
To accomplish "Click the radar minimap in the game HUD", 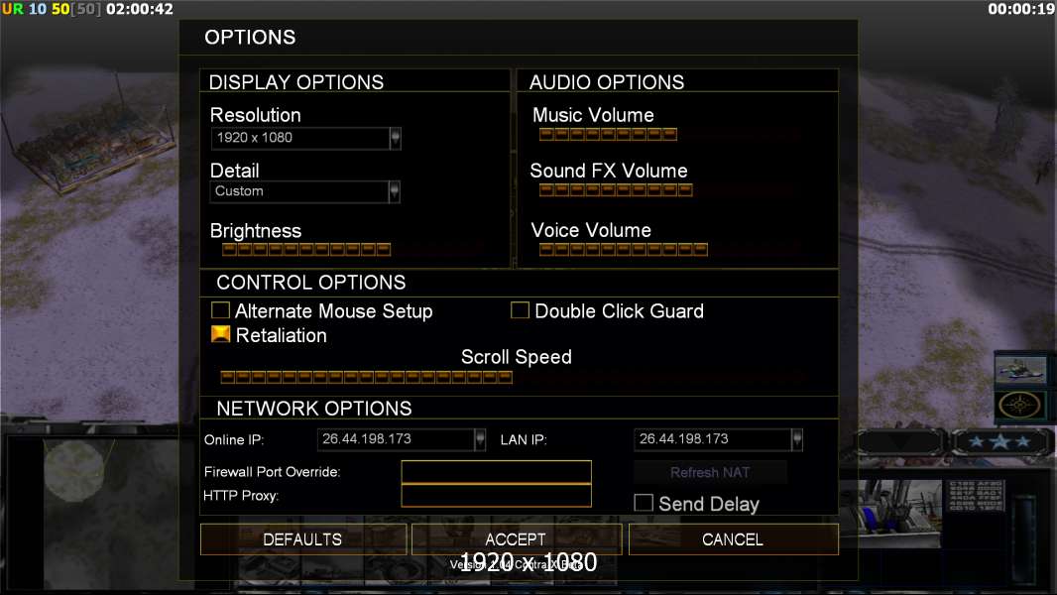I will 74,472.
